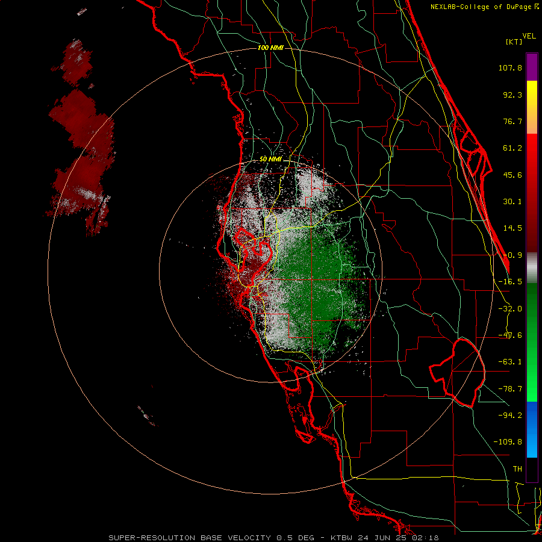
Task: Click the -109.8 velocity scale value
Action: (508, 442)
